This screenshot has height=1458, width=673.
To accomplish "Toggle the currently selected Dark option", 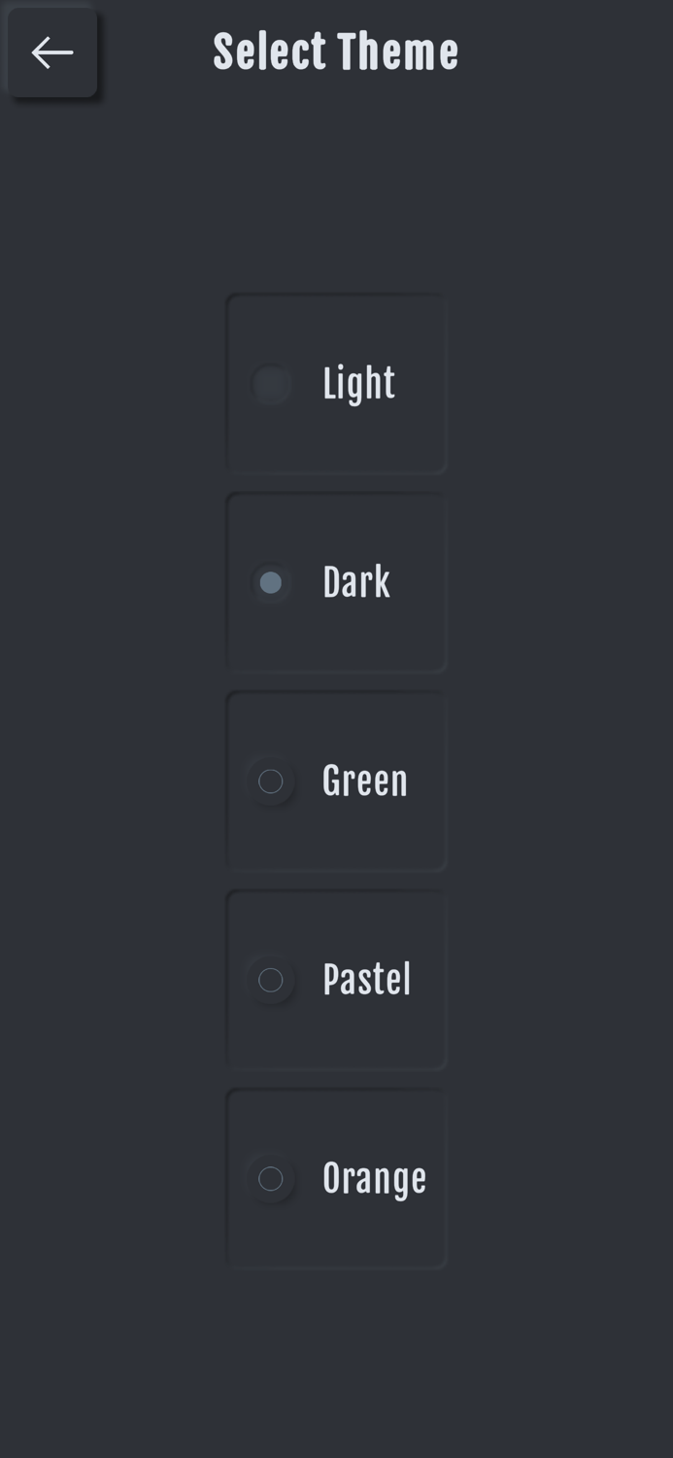I will coord(272,583).
